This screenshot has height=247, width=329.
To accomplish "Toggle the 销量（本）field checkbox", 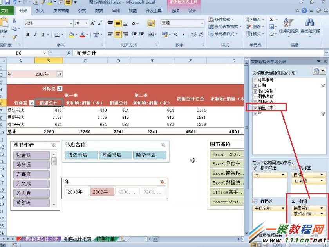I will coord(255,107).
